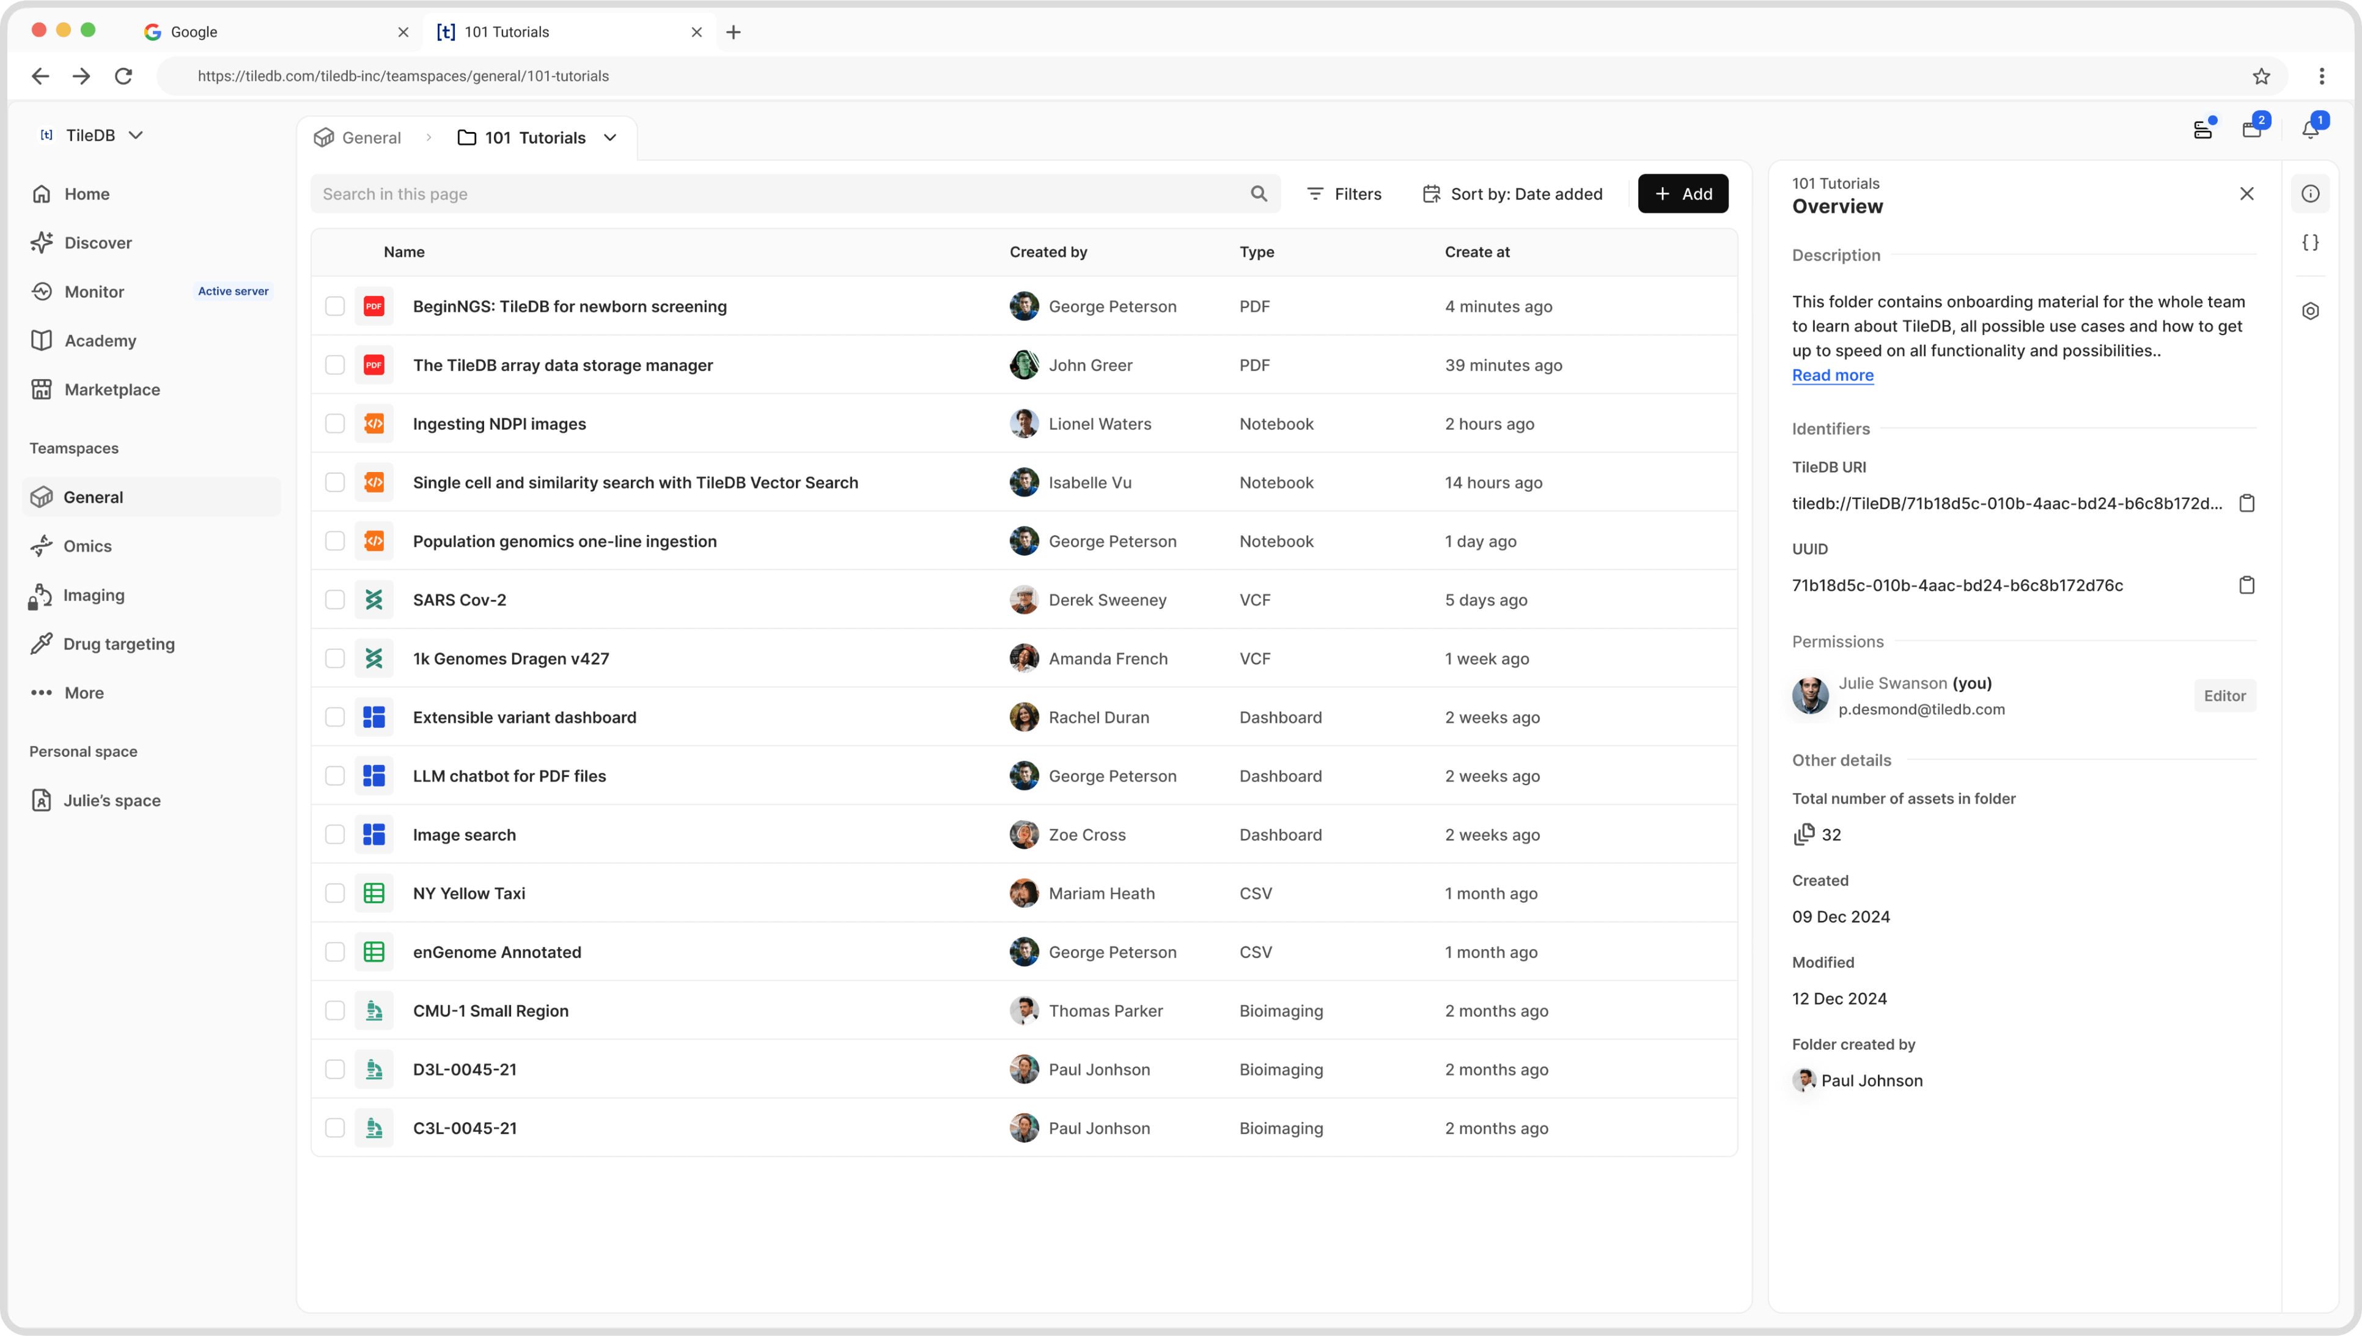Click the browser address bar URL

tap(403, 76)
